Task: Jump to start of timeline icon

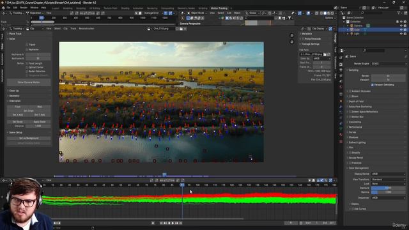Action: point(161,223)
